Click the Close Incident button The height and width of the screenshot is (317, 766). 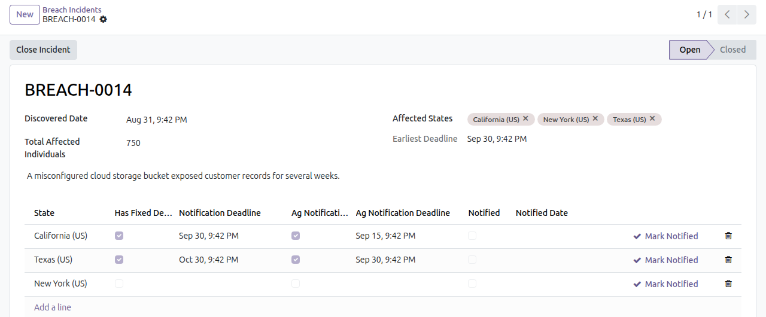pyautogui.click(x=43, y=50)
